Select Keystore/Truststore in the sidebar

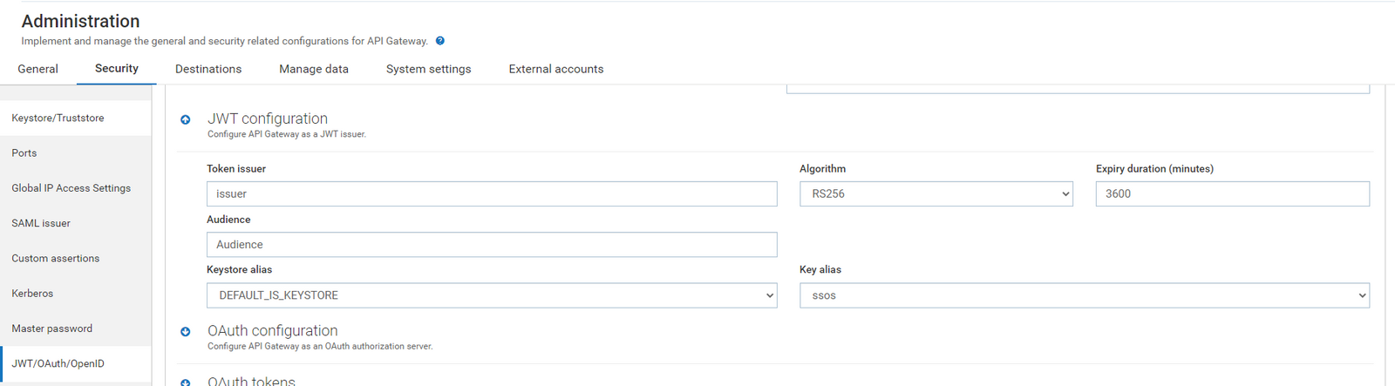point(58,118)
